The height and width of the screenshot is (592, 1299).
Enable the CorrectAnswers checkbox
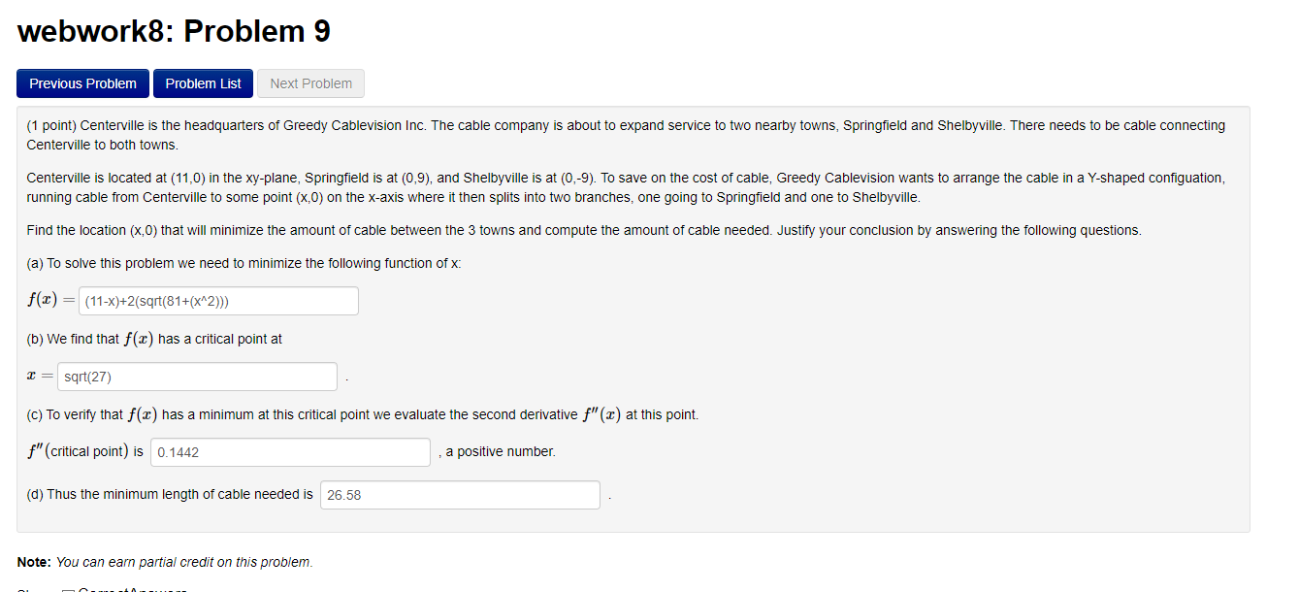70,588
